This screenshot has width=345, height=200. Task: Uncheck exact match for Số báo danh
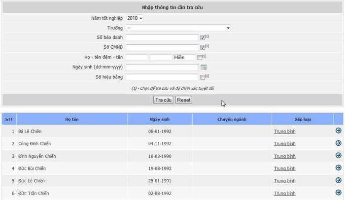coord(203,37)
